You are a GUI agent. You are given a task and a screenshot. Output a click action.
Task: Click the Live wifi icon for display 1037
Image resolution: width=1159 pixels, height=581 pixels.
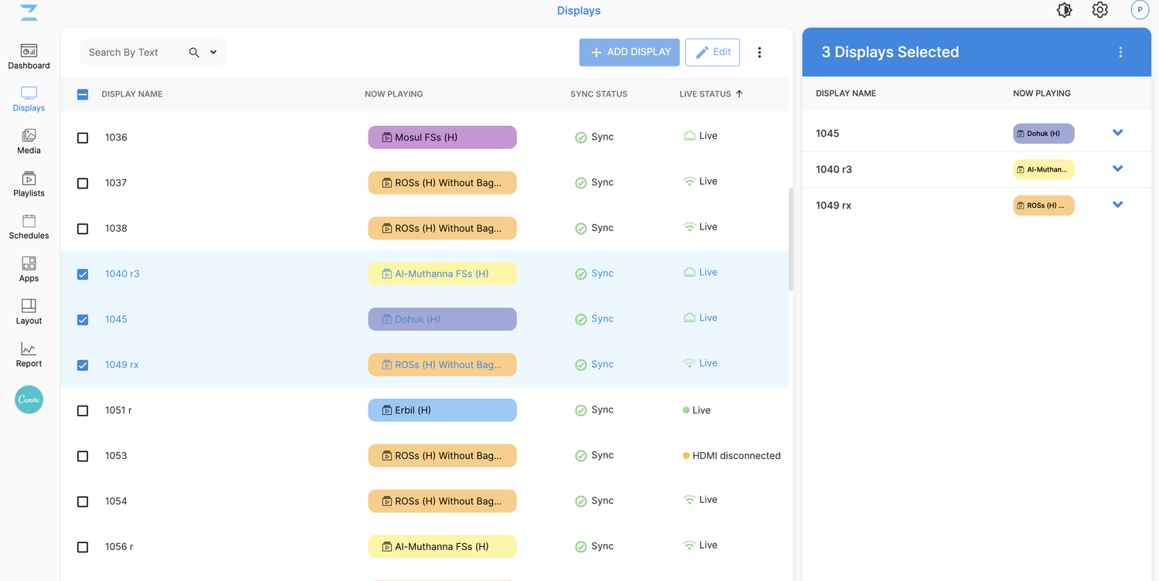pyautogui.click(x=689, y=182)
